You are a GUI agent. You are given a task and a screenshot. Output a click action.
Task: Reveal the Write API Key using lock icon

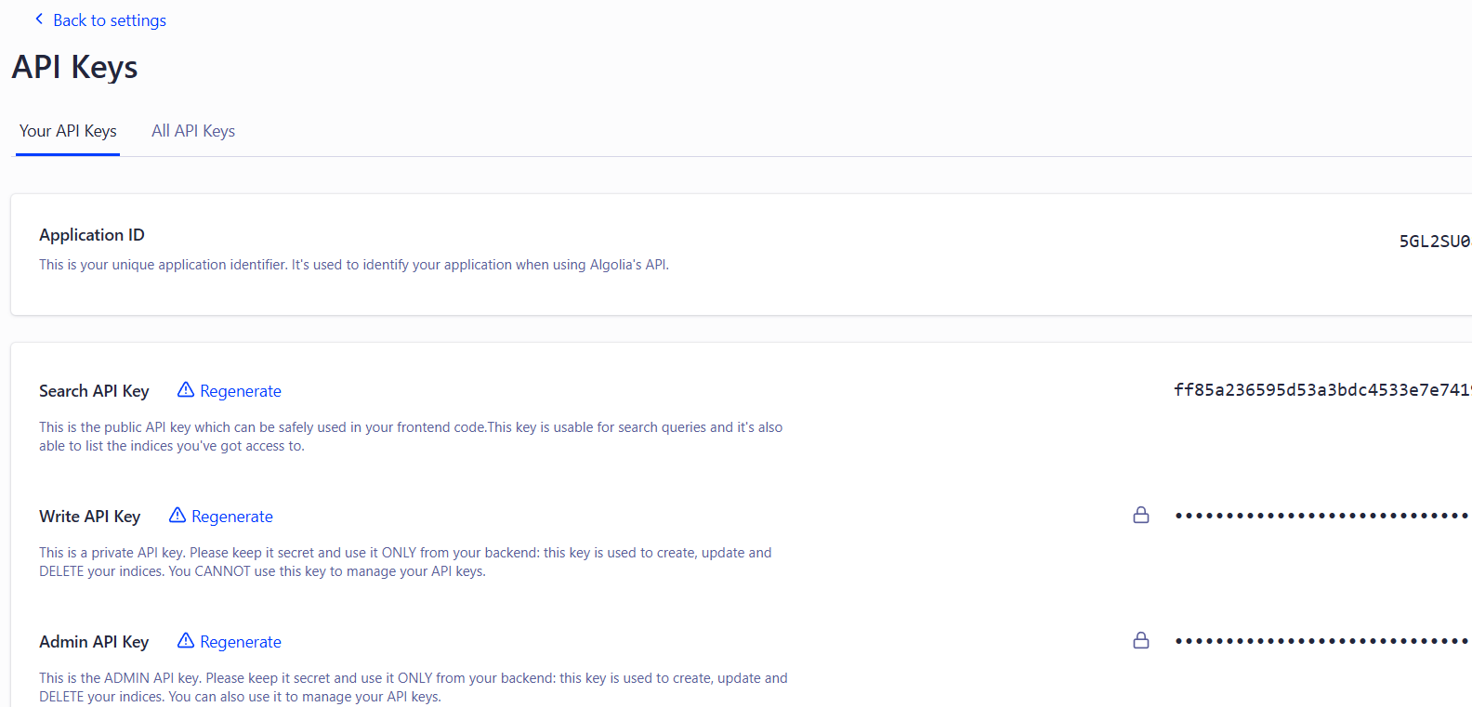[x=1141, y=516]
